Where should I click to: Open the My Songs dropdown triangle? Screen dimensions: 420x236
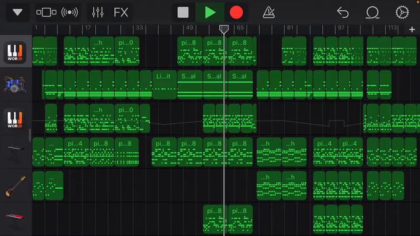point(18,12)
